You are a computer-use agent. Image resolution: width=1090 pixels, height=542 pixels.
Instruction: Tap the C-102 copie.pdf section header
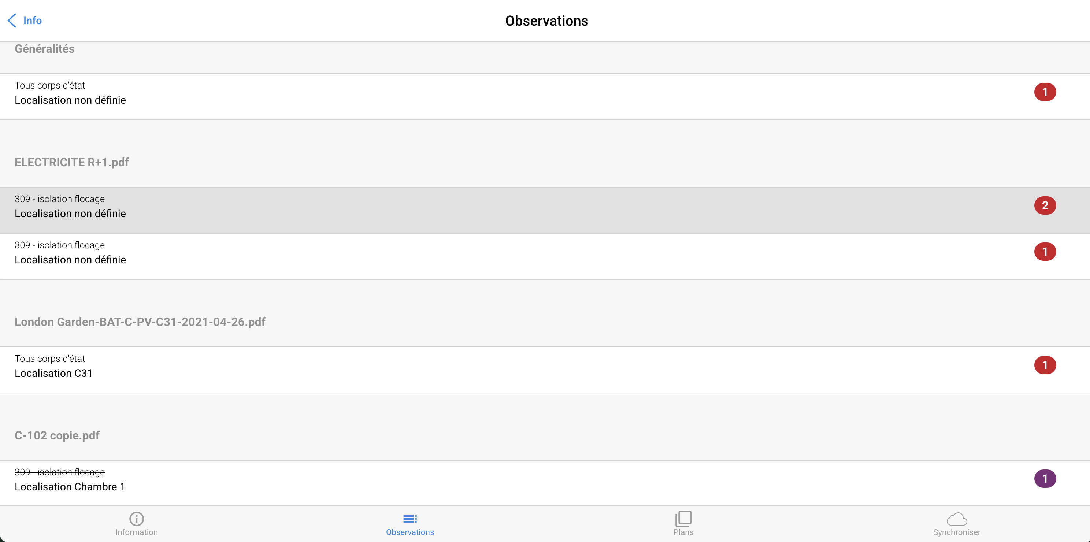57,435
